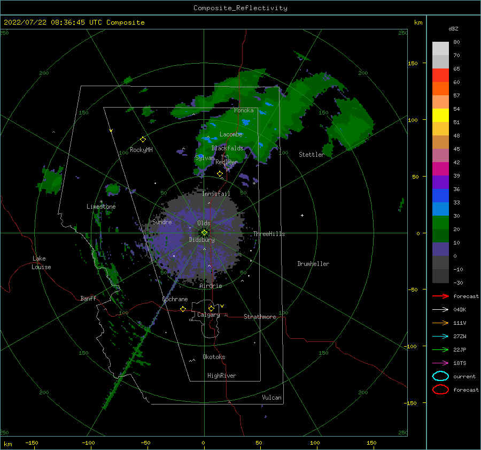Click the Lake Louise label
This screenshot has height=450, width=481.
coord(41,263)
